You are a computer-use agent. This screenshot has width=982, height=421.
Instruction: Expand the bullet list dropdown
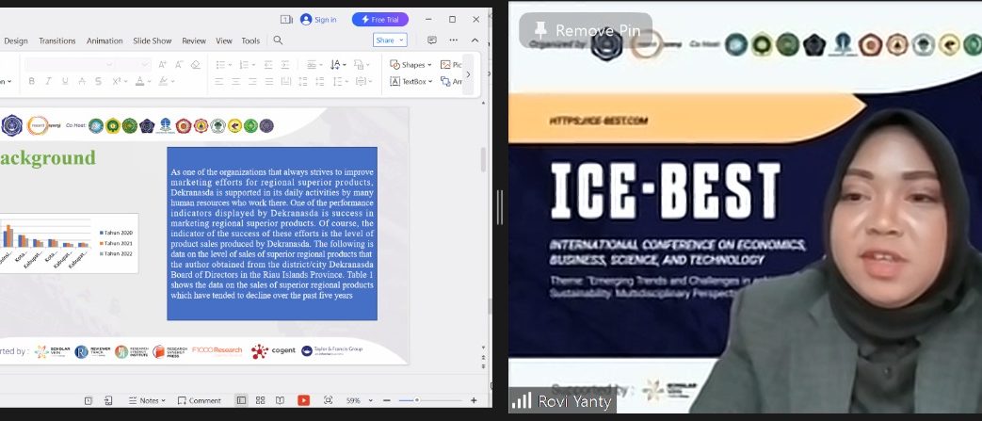[x=231, y=65]
